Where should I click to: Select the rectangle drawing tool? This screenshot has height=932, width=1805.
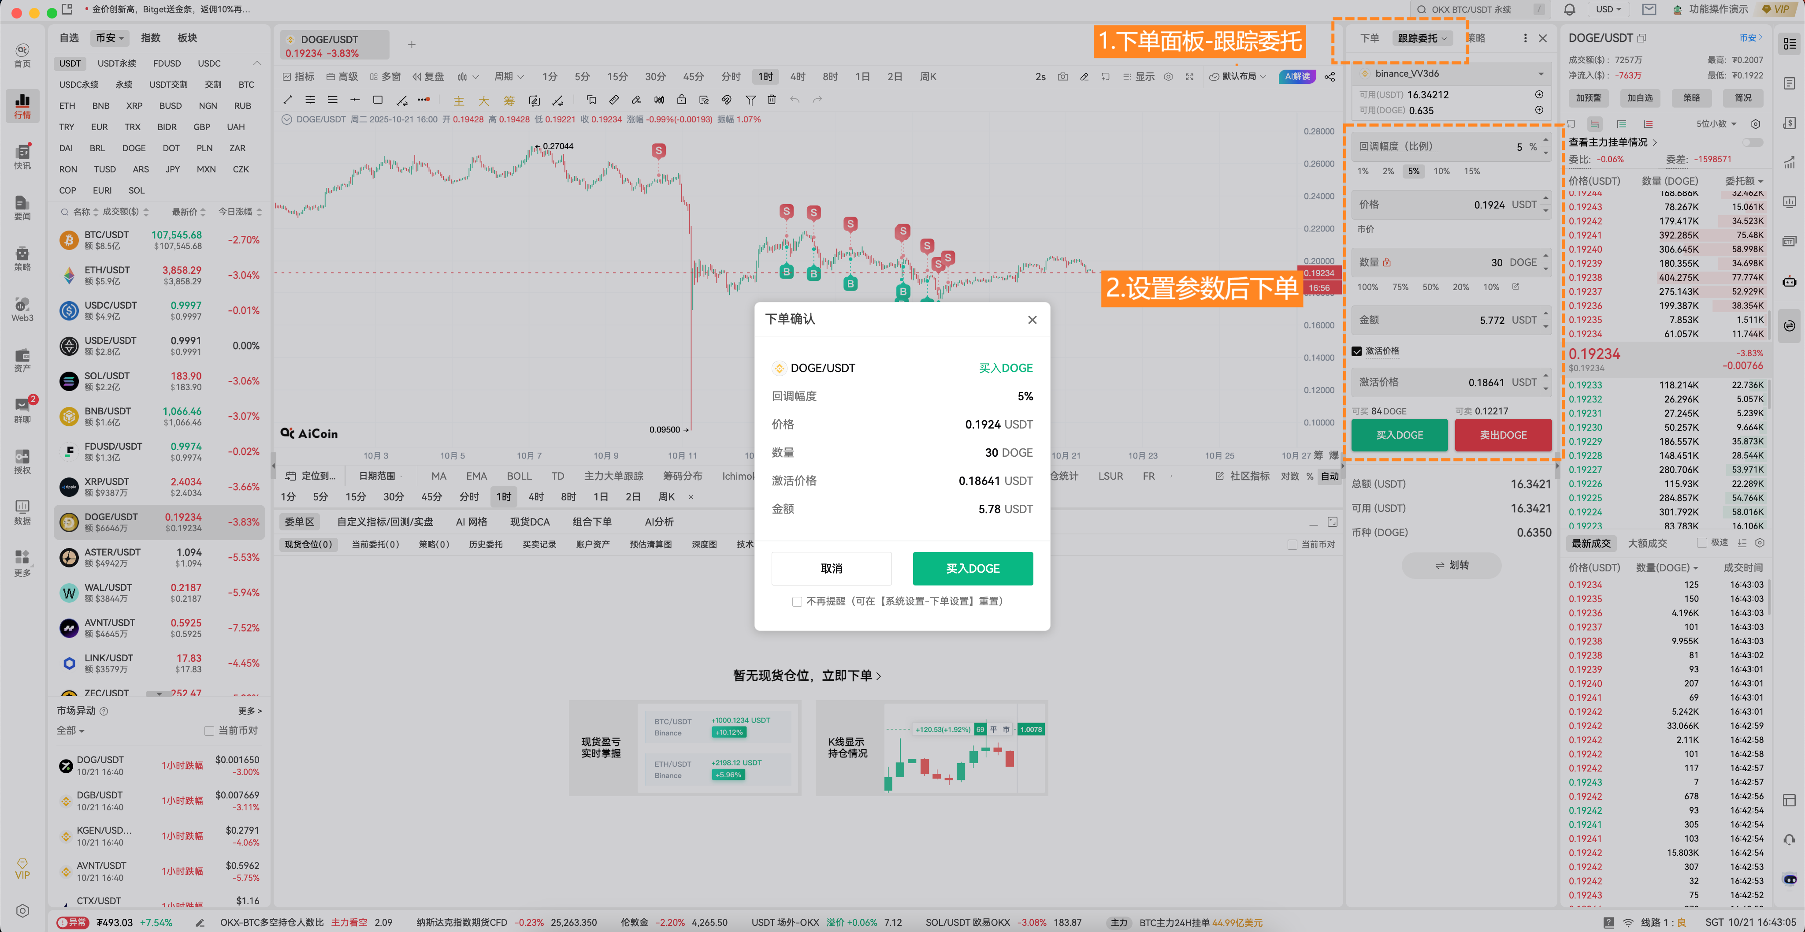click(x=378, y=100)
